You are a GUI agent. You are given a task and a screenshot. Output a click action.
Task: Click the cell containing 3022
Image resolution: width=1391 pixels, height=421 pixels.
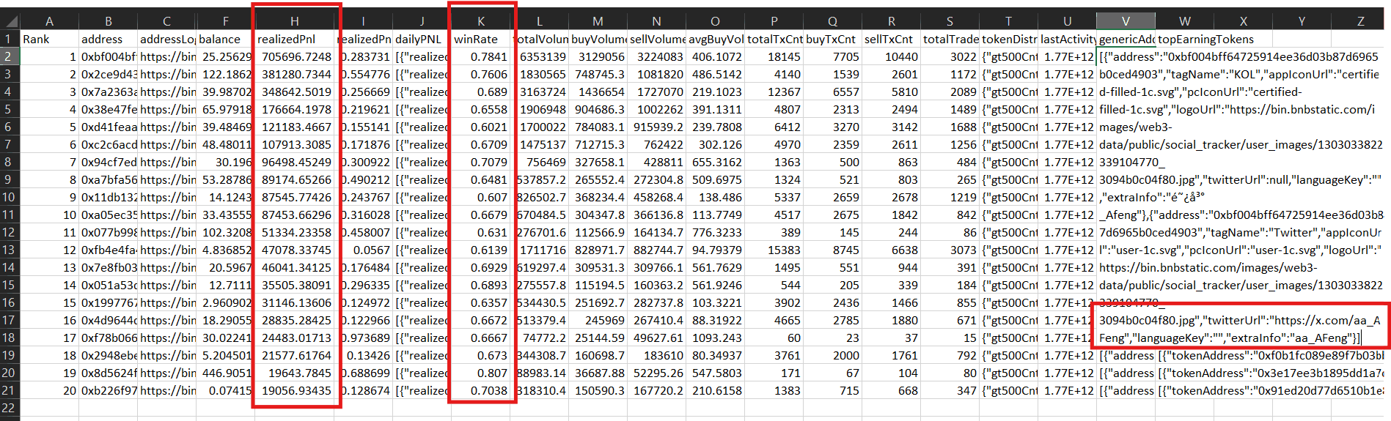pos(950,56)
